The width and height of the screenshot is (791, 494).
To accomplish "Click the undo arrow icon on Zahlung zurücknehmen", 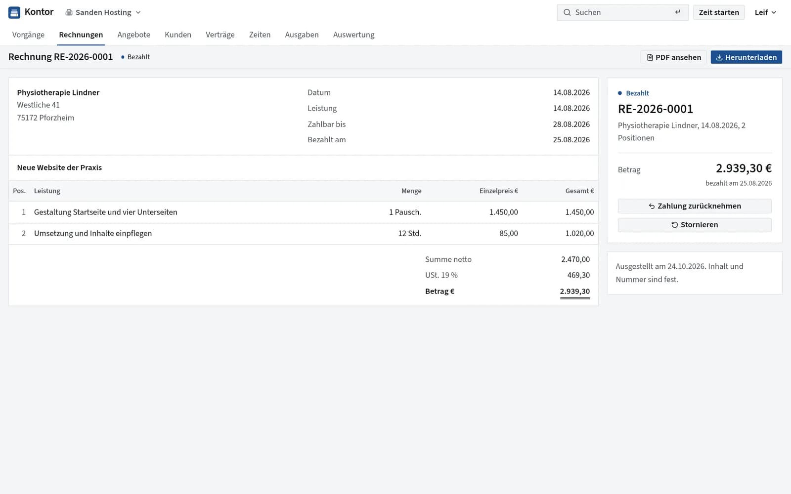I will pyautogui.click(x=652, y=206).
